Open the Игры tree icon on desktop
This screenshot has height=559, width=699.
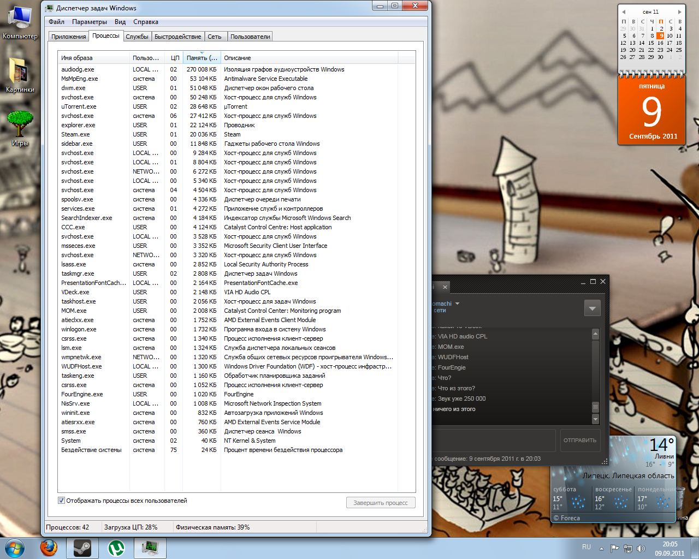(x=20, y=129)
